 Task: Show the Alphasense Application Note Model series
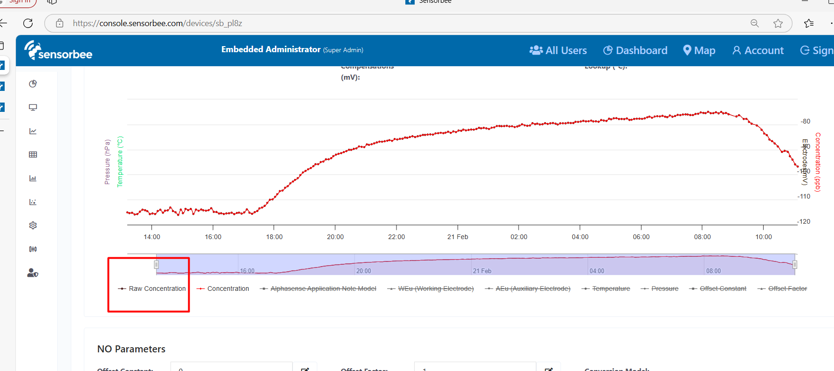tap(318, 289)
